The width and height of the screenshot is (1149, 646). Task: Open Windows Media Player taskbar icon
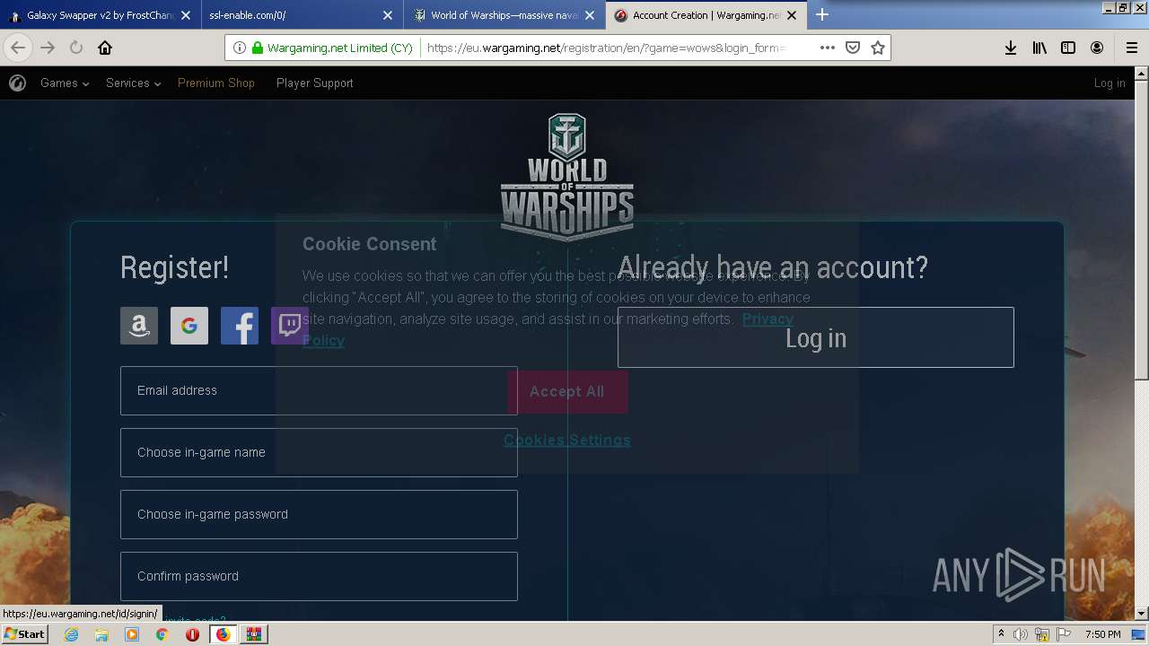coord(132,634)
